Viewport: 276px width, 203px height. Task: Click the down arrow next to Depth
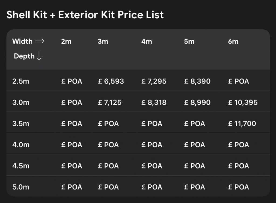[39, 56]
